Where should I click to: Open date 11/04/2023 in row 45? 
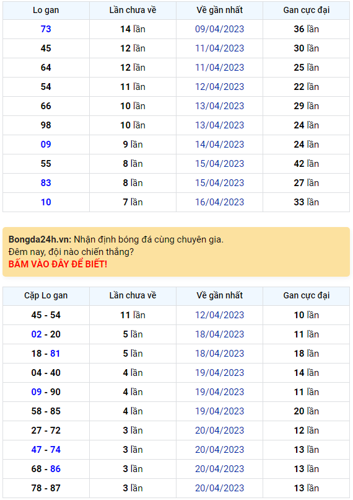[x=220, y=48]
